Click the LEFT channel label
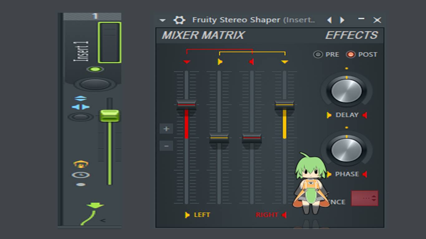Viewport: 426px width, 239px height. pos(202,215)
